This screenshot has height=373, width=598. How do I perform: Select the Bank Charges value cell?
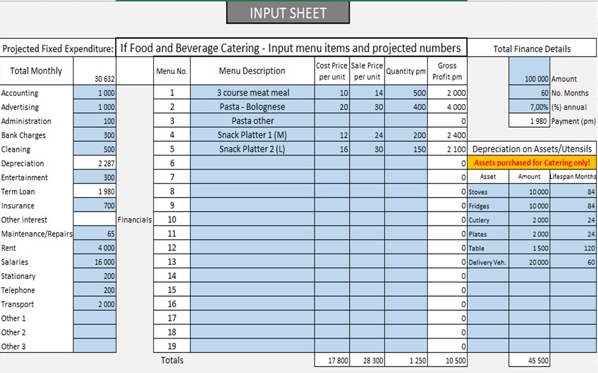[95, 135]
